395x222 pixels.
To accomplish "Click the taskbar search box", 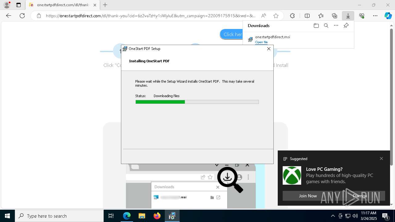I will [x=59, y=216].
